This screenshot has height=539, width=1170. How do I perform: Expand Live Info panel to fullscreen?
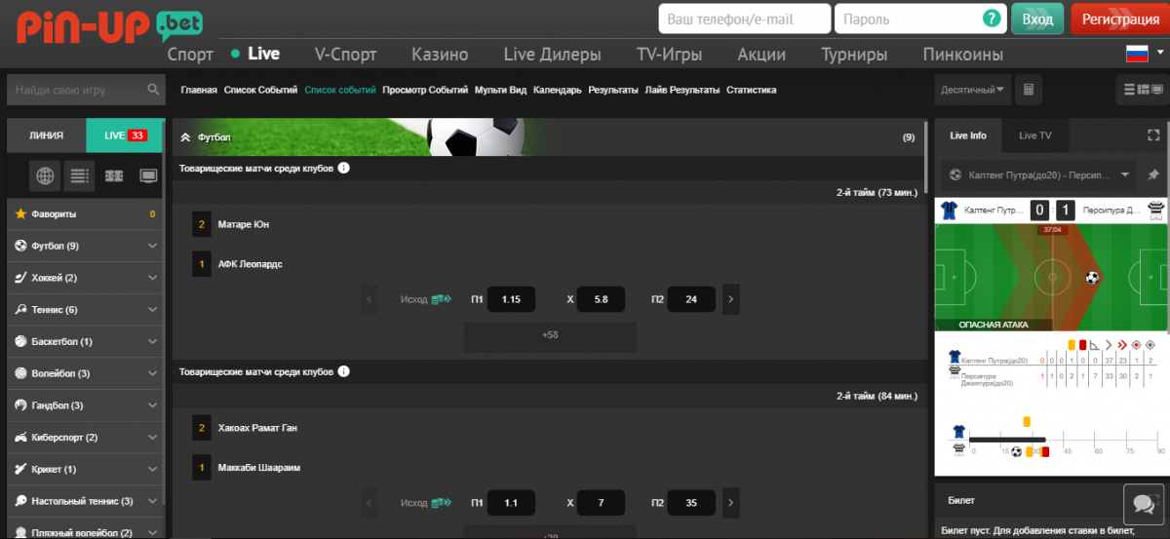[x=1153, y=135]
